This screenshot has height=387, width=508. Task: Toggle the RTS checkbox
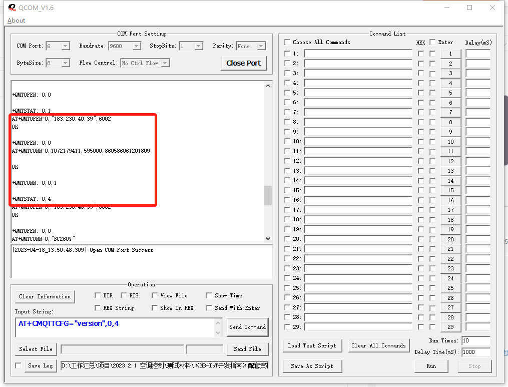(x=124, y=295)
